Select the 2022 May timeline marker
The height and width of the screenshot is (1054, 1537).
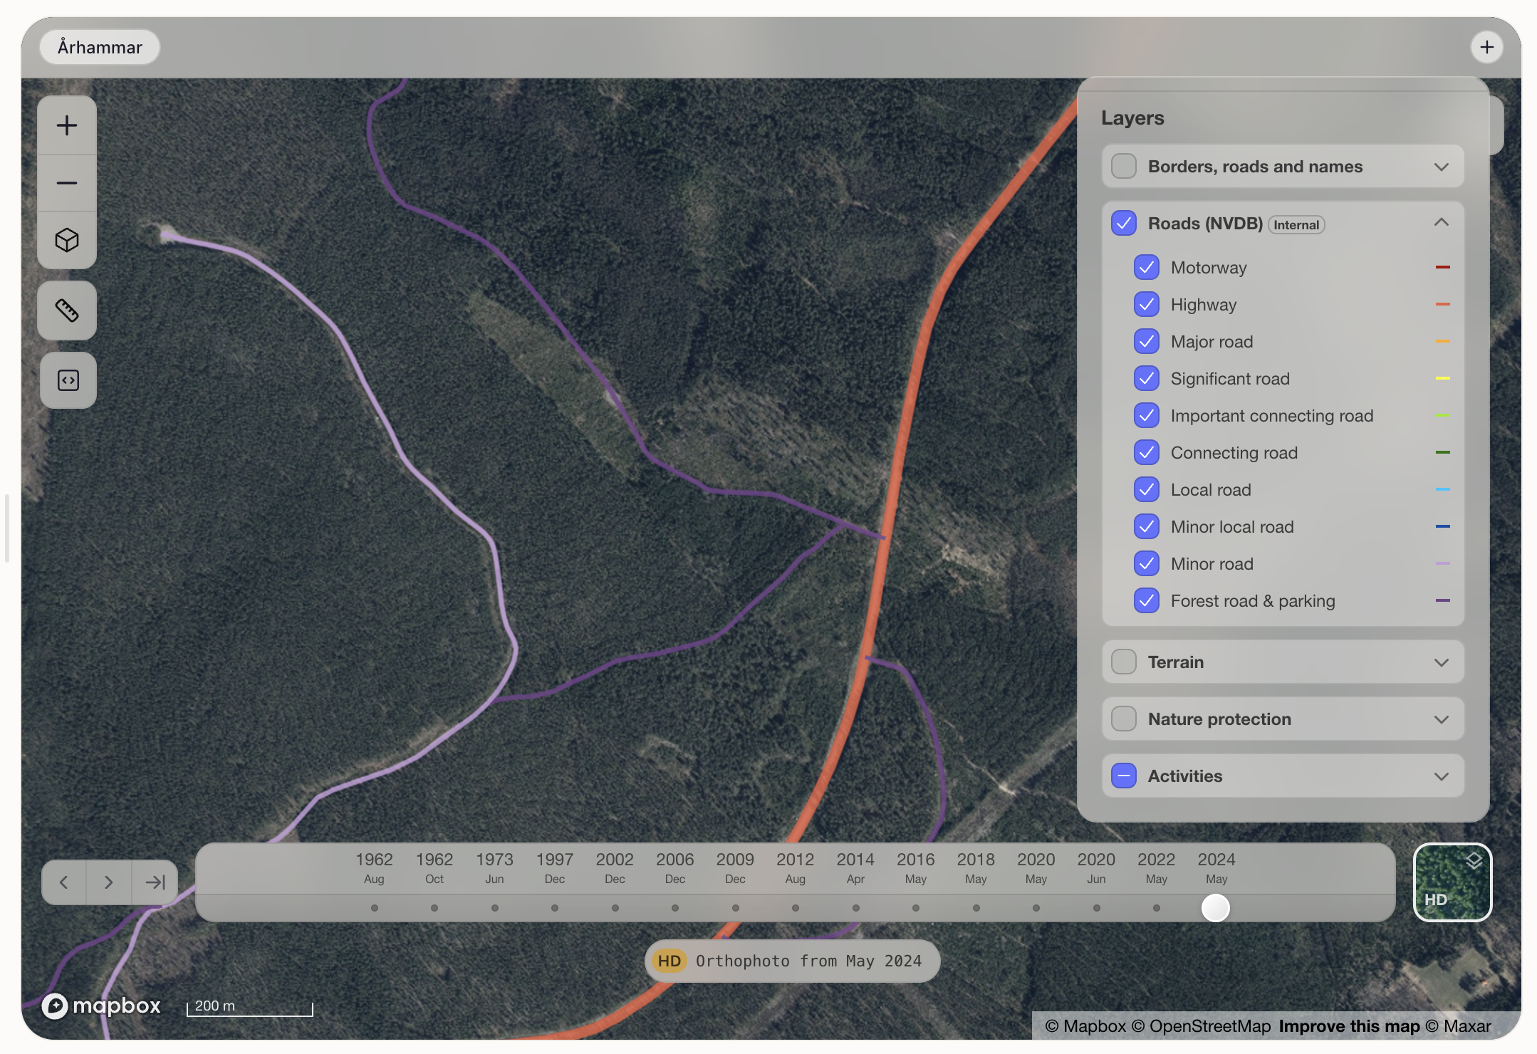[1157, 908]
